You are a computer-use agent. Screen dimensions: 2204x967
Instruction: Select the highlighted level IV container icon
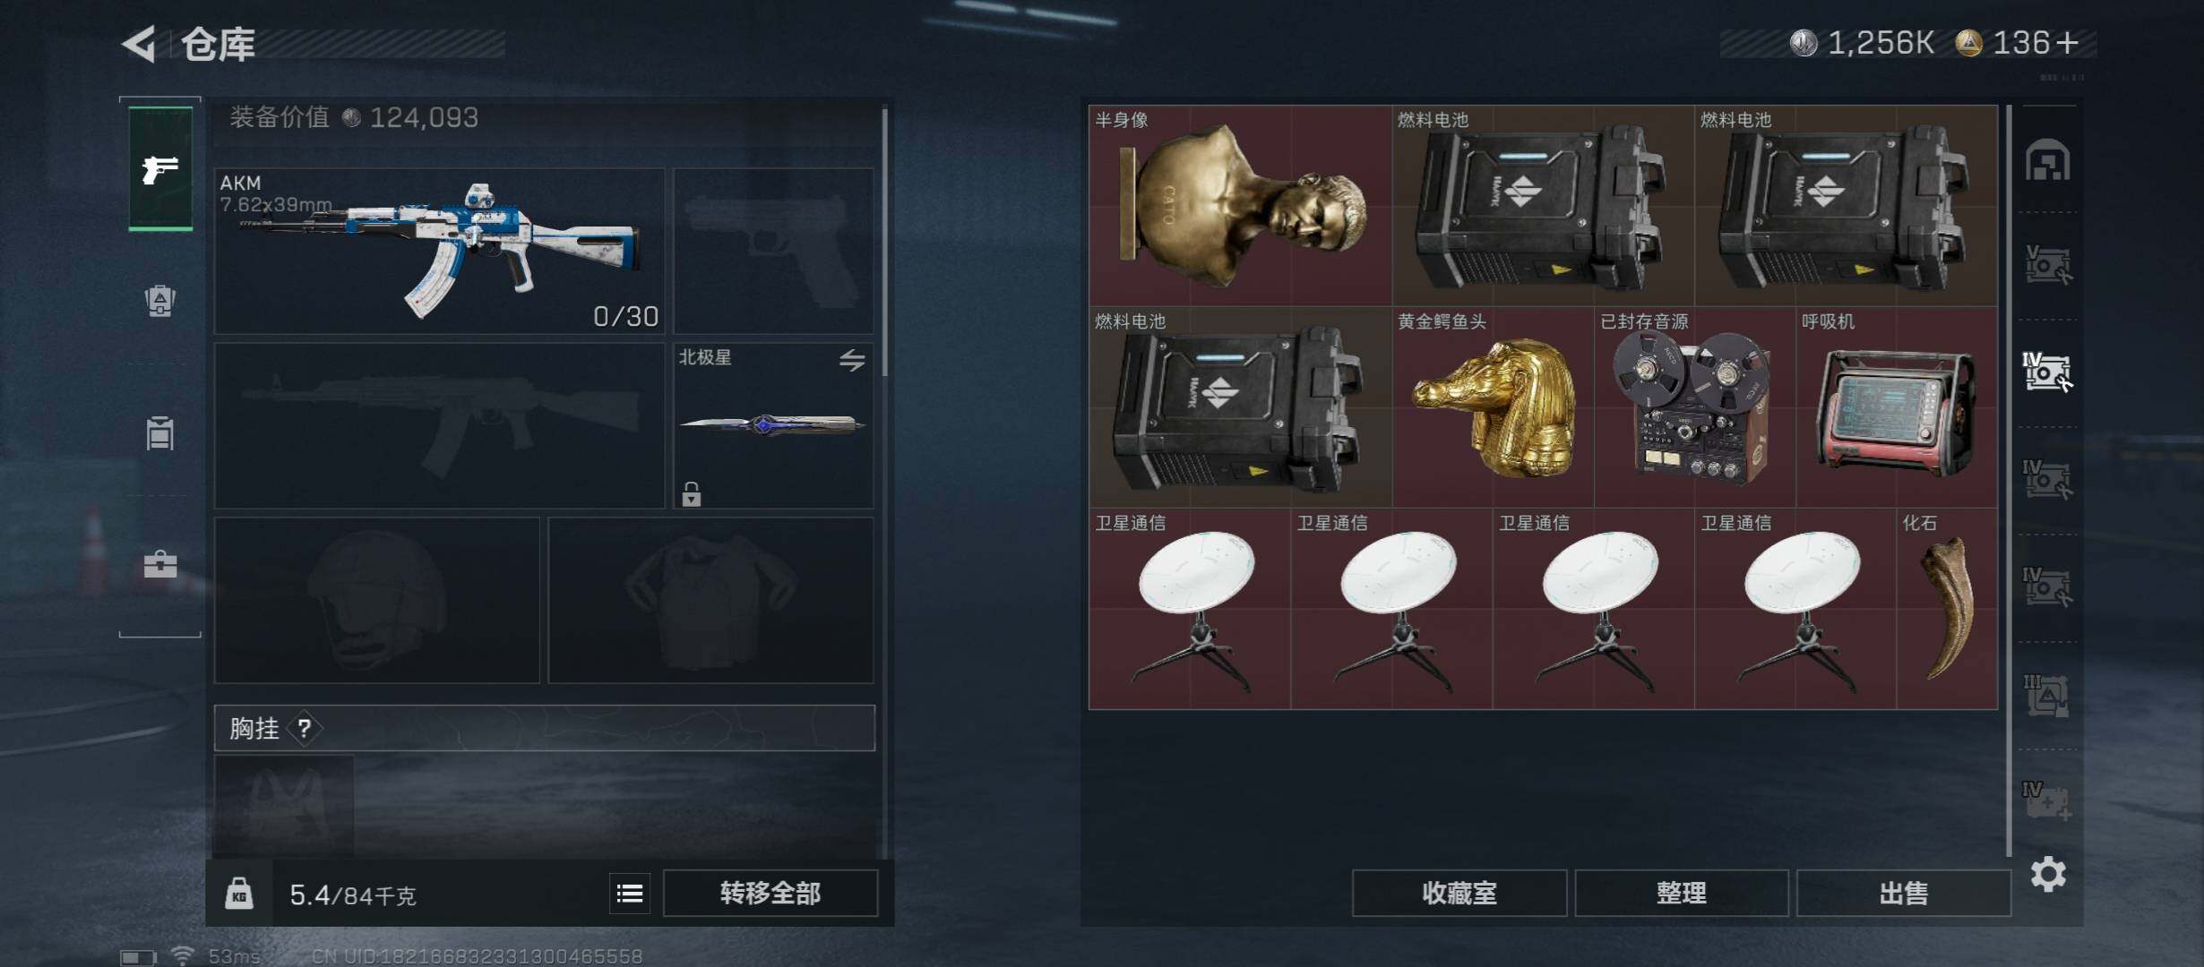[x=2047, y=372]
